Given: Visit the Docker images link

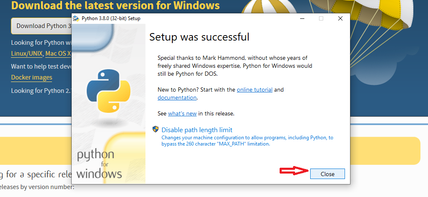Looking at the screenshot, I should point(32,77).
